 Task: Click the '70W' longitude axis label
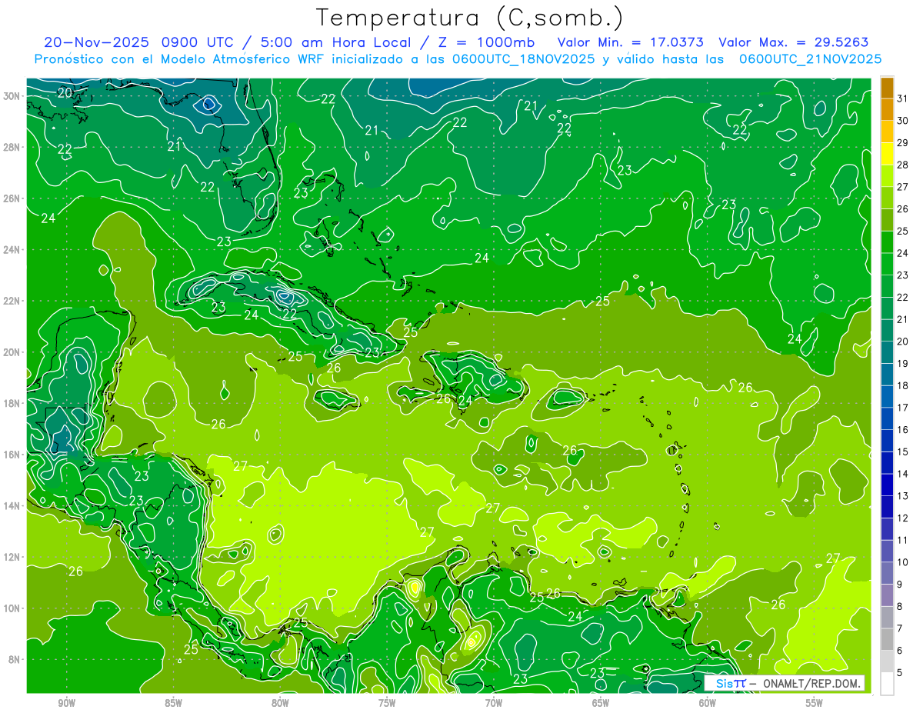[x=494, y=703]
